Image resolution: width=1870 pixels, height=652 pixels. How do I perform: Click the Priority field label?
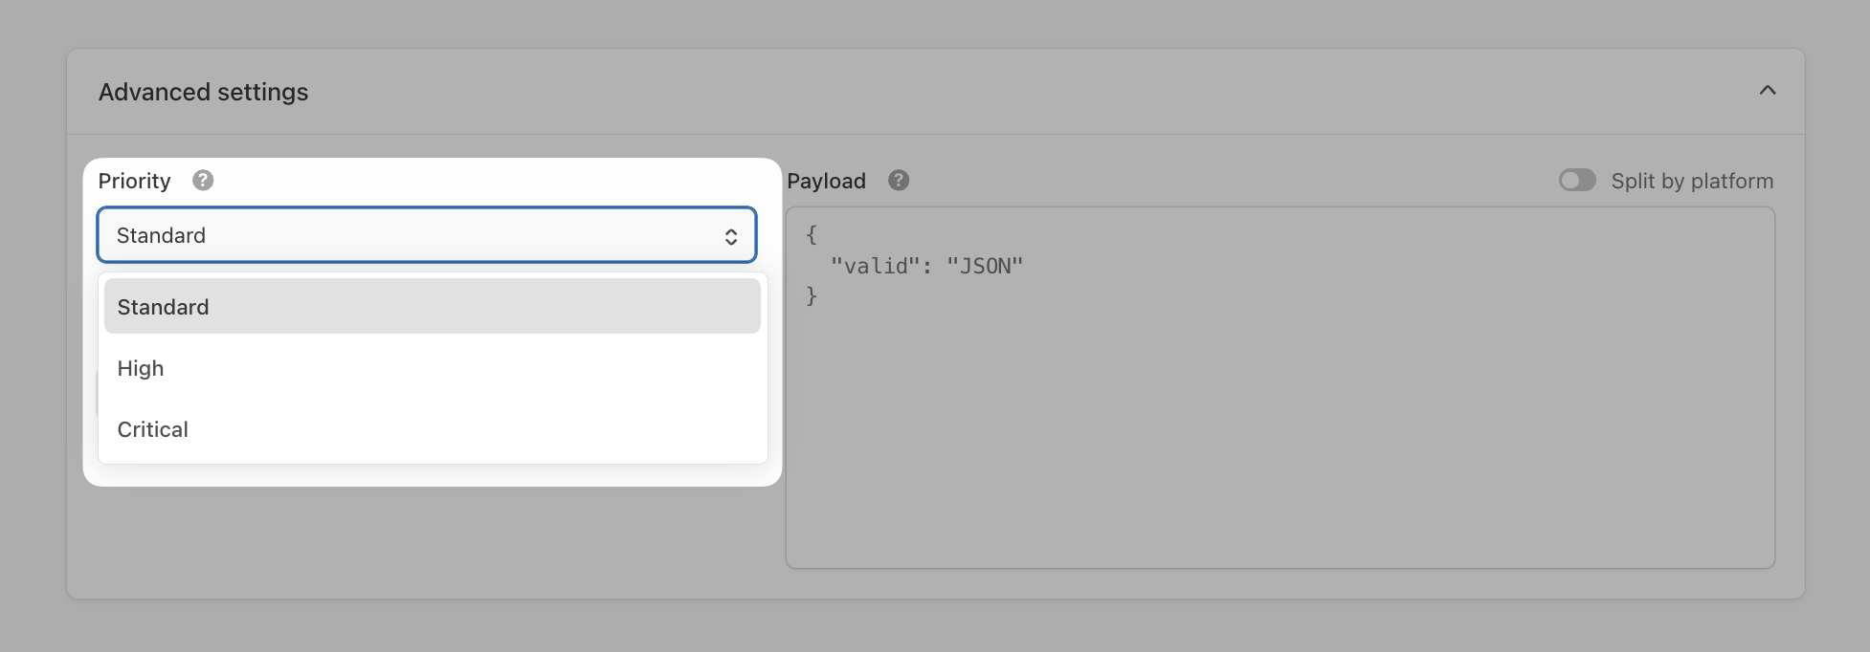(x=134, y=181)
